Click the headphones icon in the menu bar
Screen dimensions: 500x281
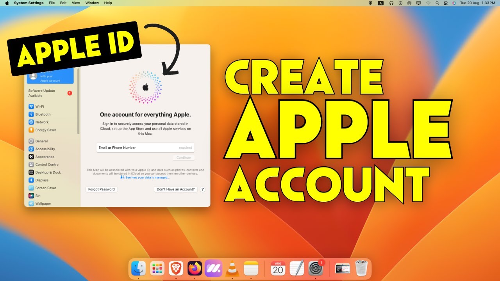(x=391, y=3)
